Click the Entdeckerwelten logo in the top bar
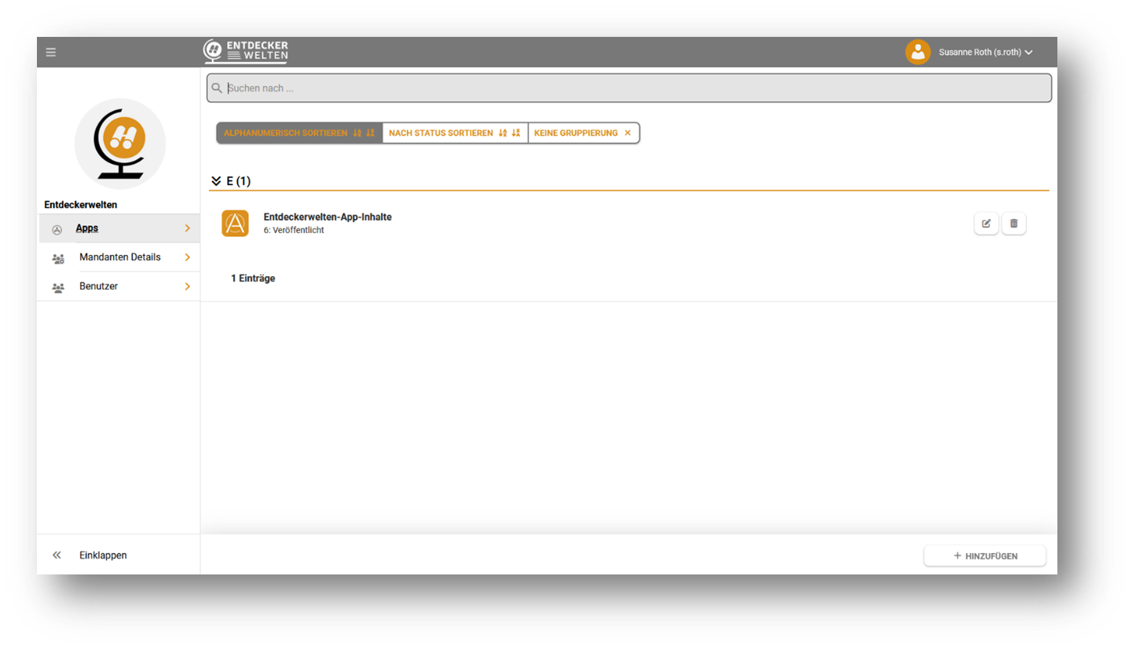 246,52
